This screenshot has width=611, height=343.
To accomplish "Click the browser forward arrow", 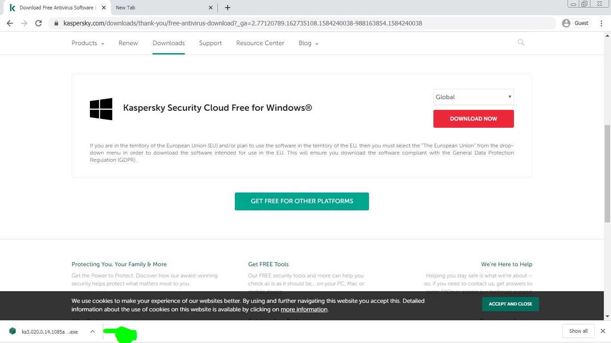I will tap(24, 23).
